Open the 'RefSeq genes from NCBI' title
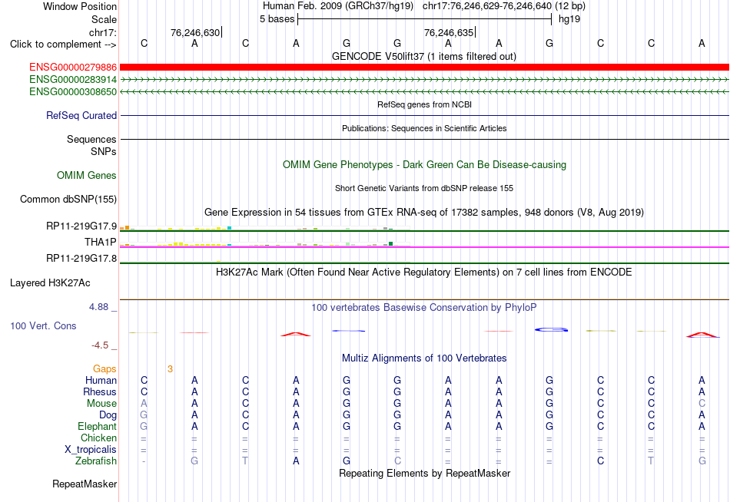This screenshot has height=502, width=730. pyautogui.click(x=424, y=104)
